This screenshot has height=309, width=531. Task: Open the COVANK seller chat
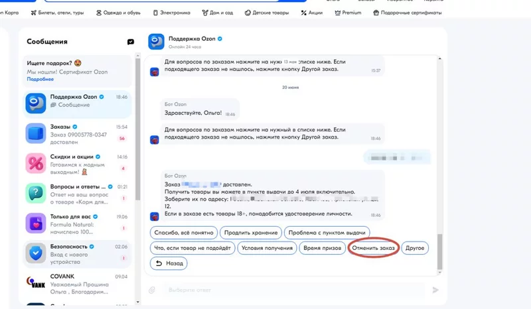35,282
